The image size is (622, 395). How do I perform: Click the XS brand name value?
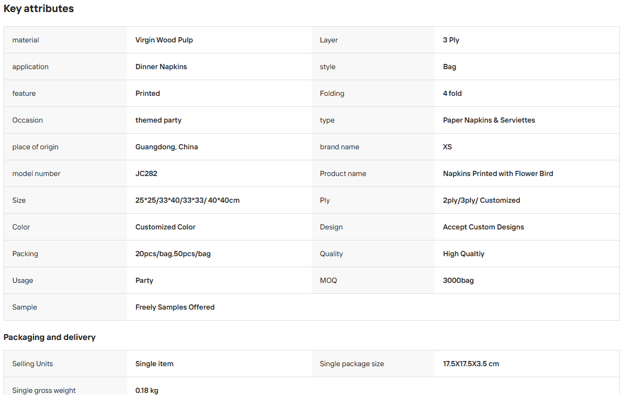click(447, 147)
